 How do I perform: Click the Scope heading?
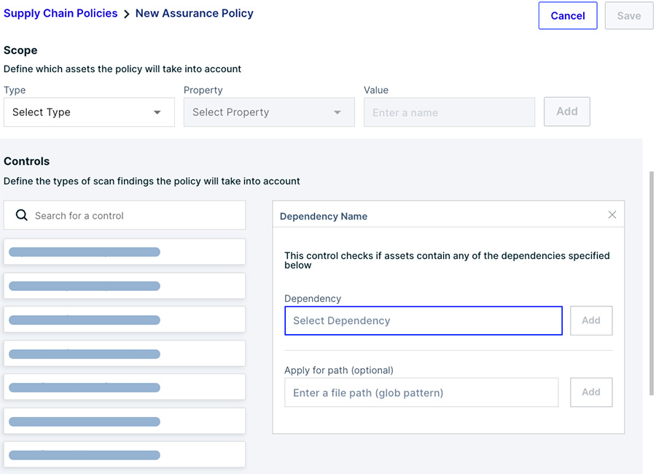click(20, 50)
